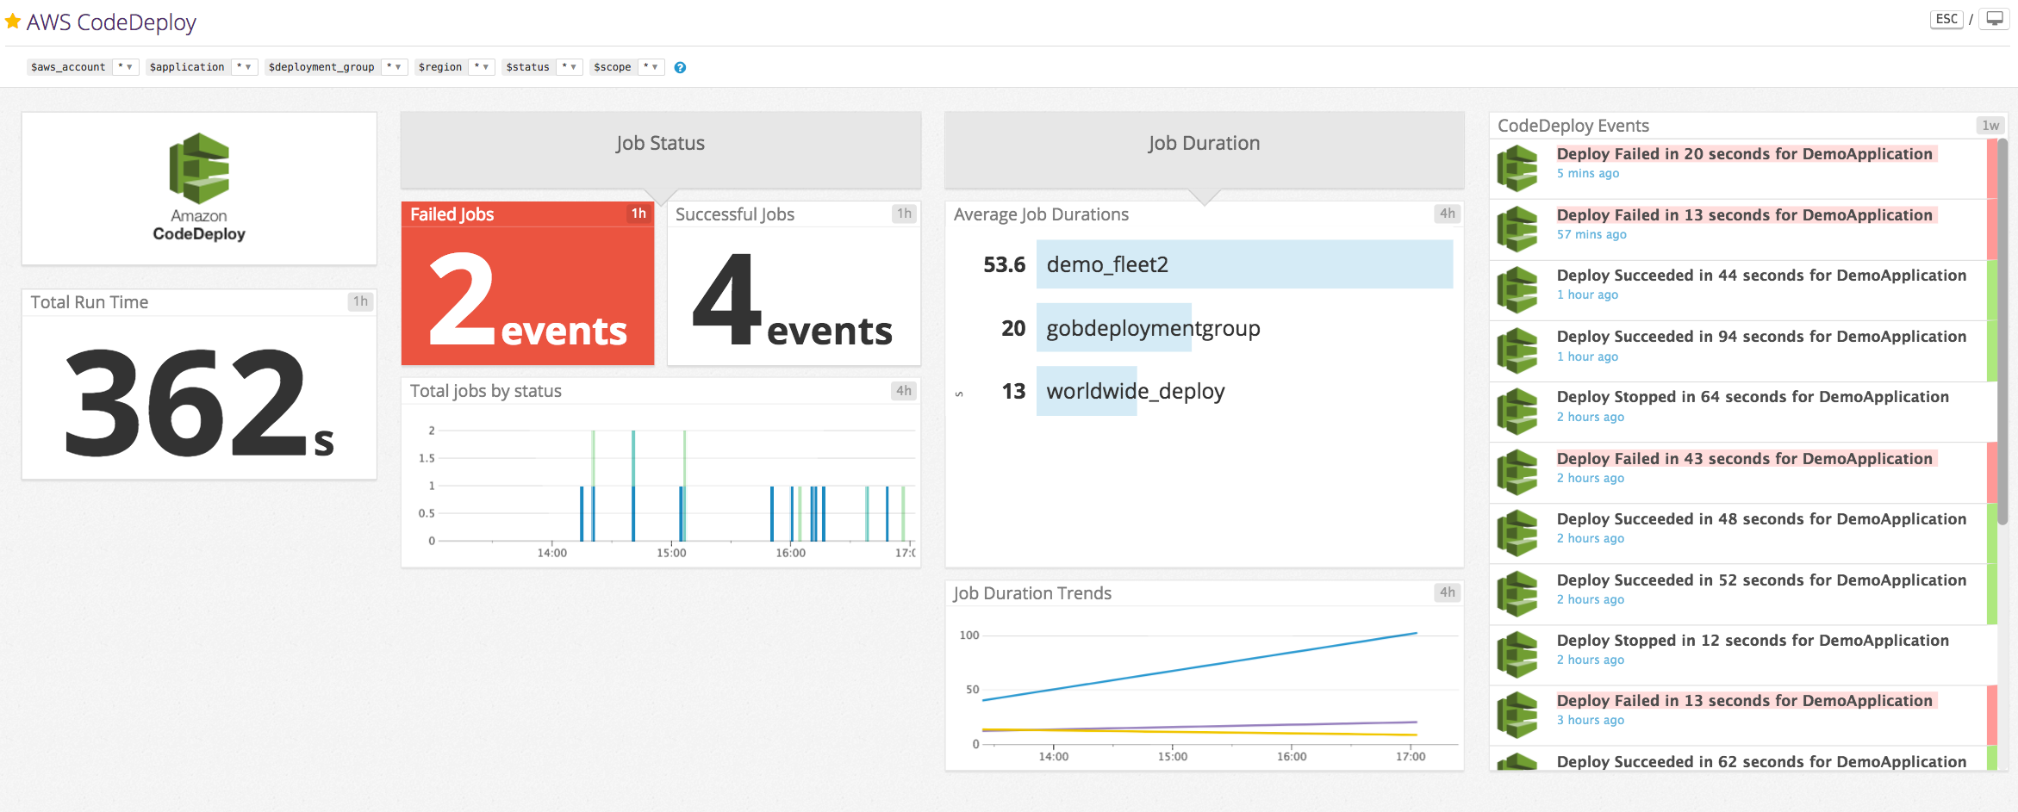Change the 1w time range on CodeDeploy Events
2018x812 pixels.
[x=1990, y=125]
